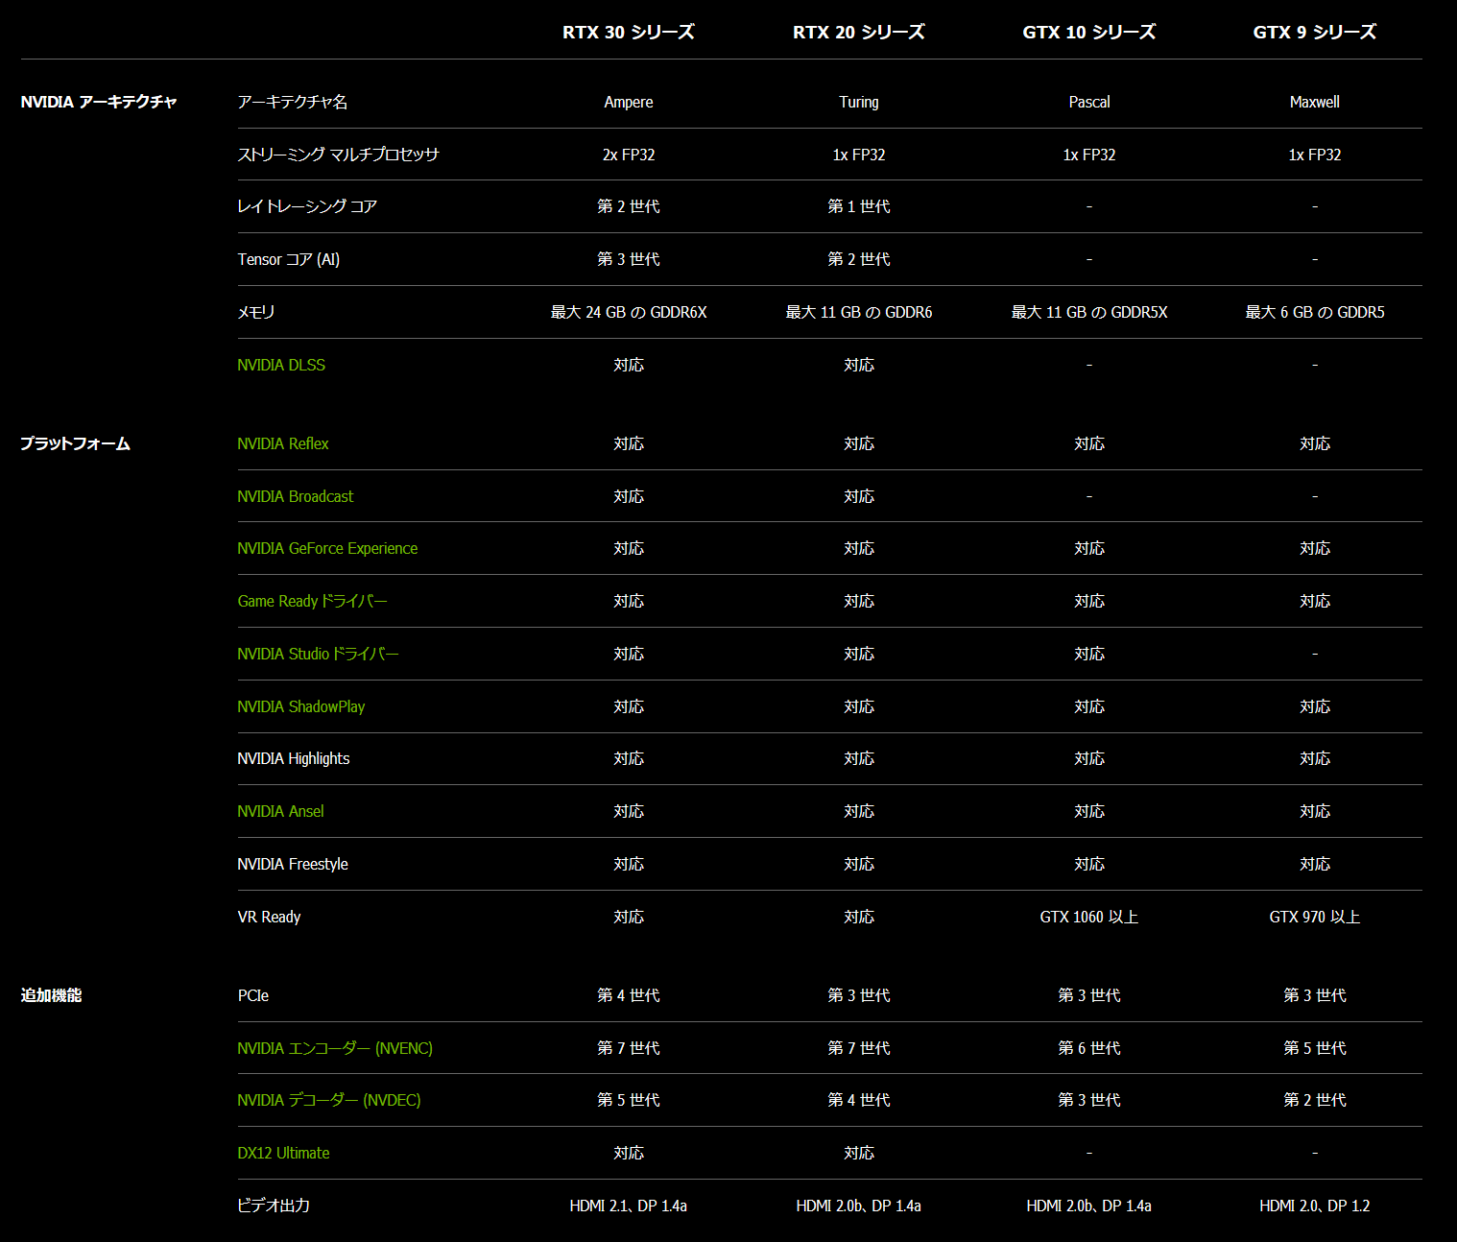Click the RTX 30 シリーズ column header
The height and width of the screenshot is (1242, 1457).
(629, 32)
